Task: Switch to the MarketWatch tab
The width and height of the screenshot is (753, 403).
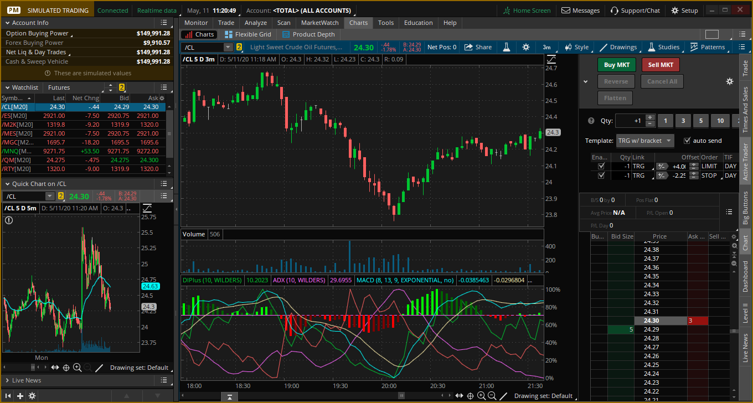Action: click(x=319, y=23)
